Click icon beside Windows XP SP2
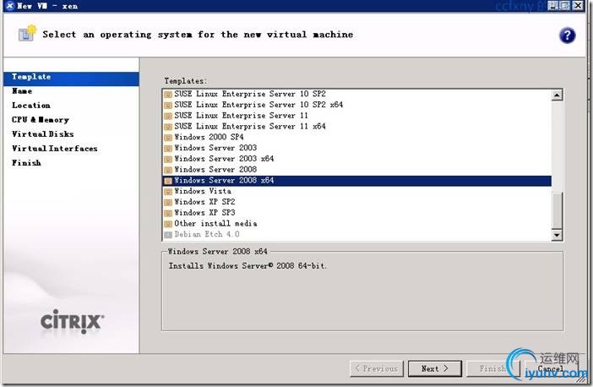593x387 pixels. [x=168, y=203]
